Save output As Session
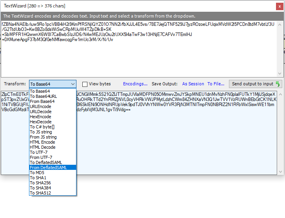The image size is (285, 218). 193,84
